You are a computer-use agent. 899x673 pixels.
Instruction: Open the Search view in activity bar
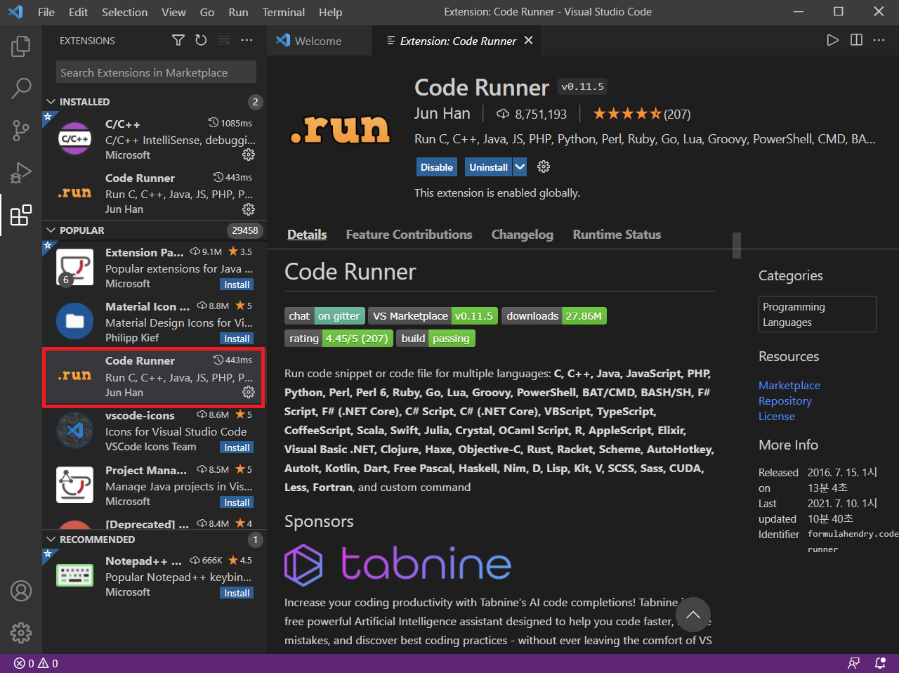[21, 88]
